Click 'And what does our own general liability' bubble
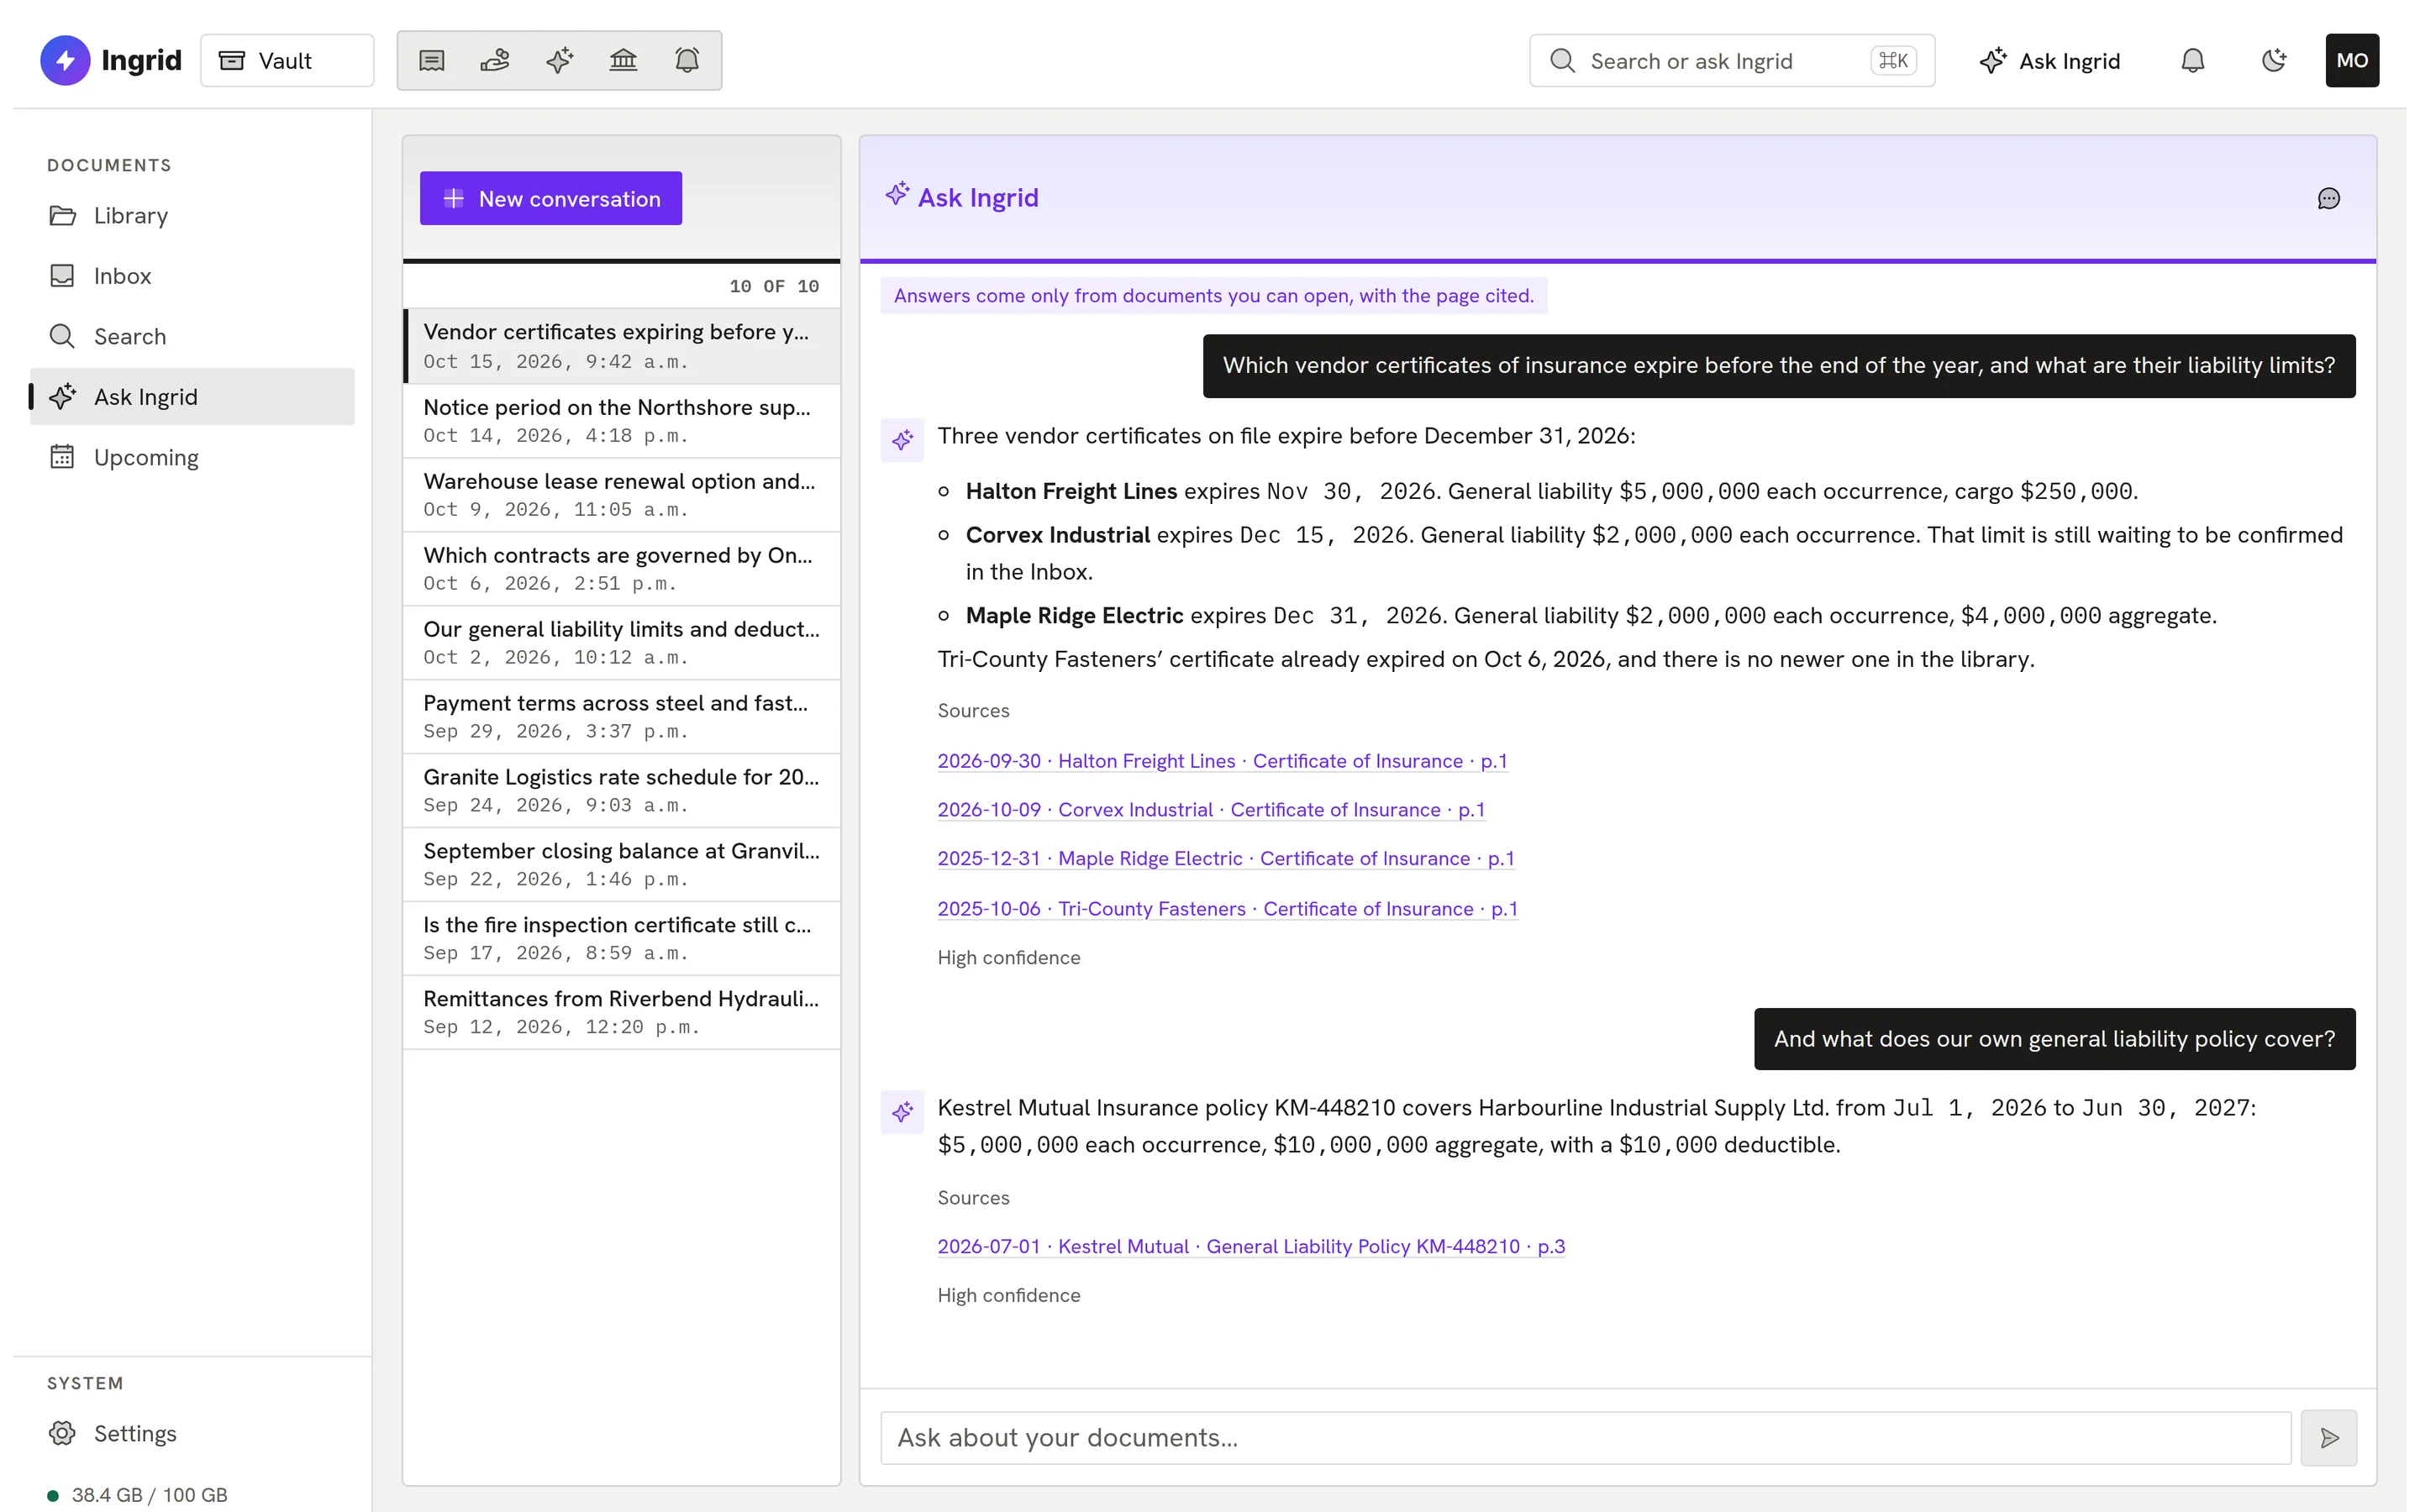Viewport: 2420px width, 1512px height. tap(2054, 1039)
